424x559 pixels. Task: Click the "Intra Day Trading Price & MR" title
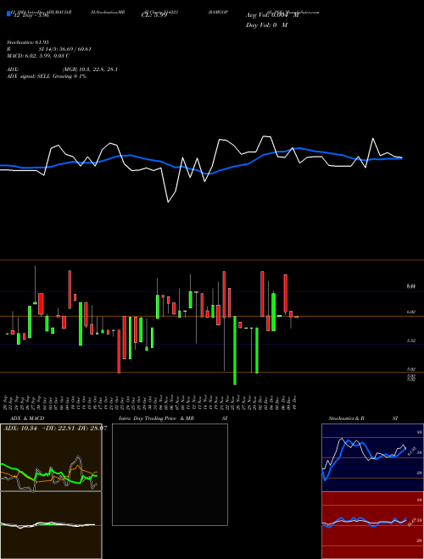[156, 418]
